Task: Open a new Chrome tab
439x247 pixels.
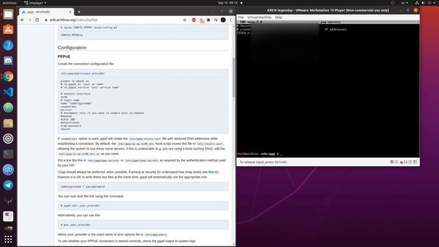Action: (79, 12)
